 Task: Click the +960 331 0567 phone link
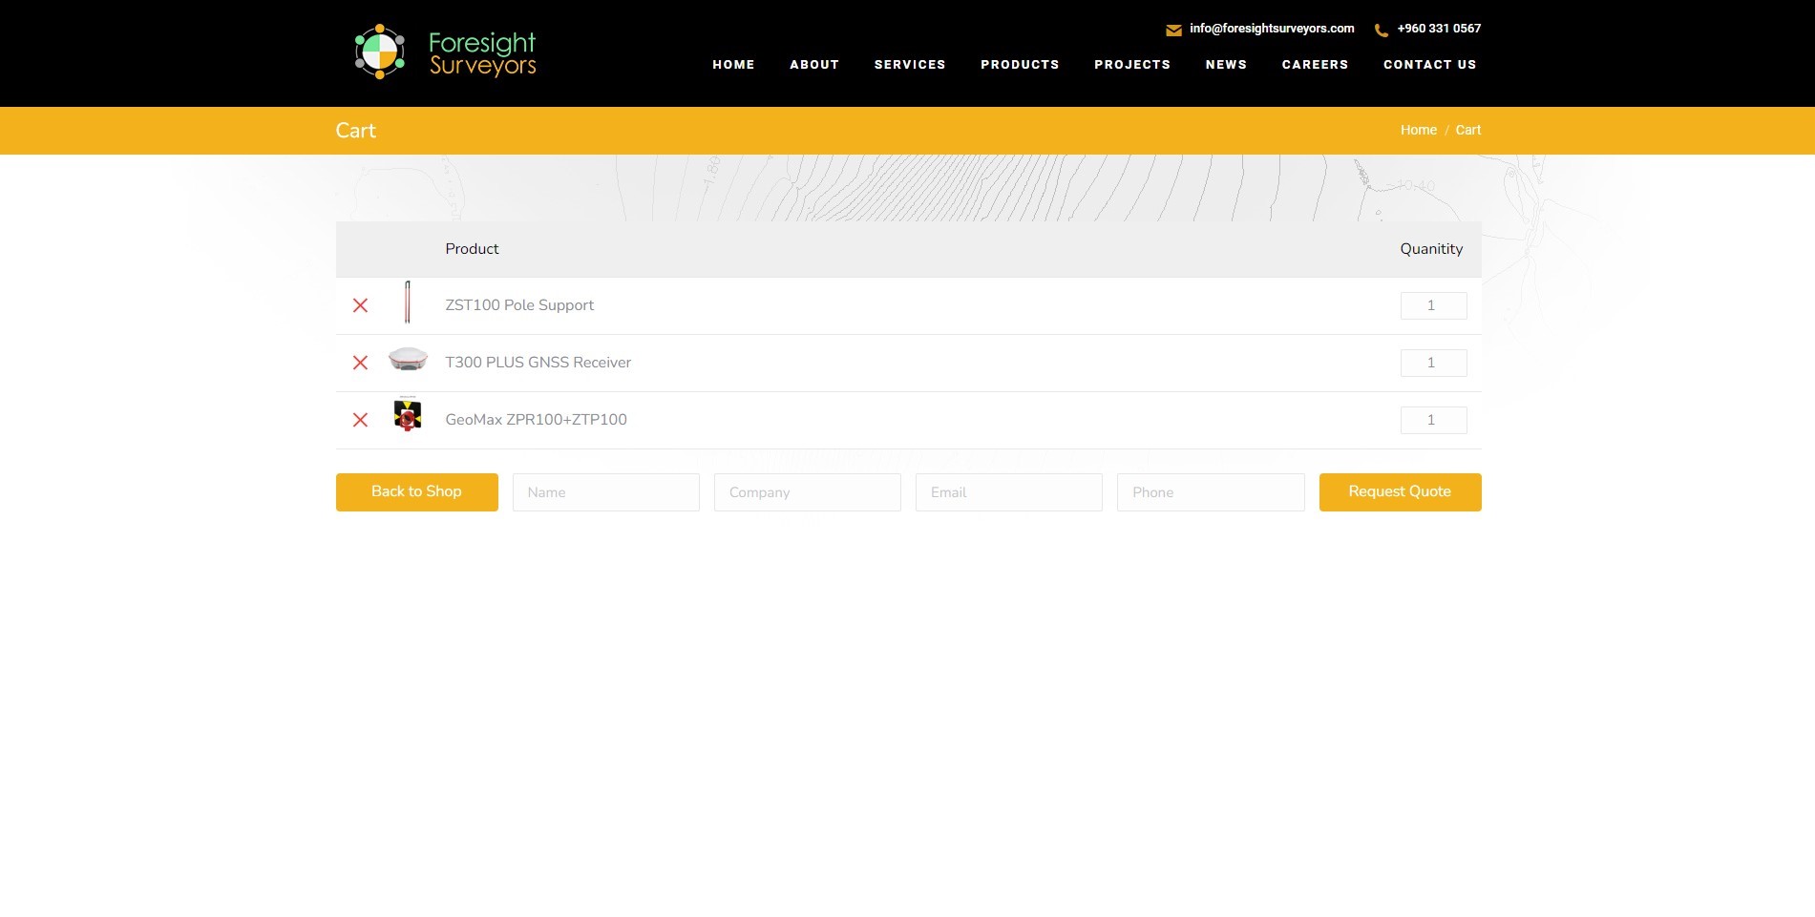[1439, 29]
